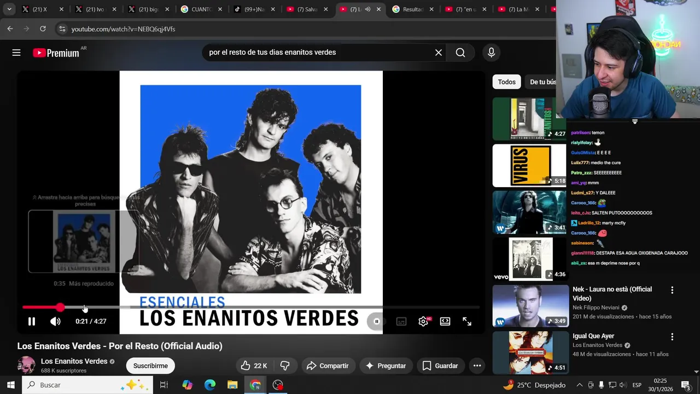Switch to the '(7) Salva' YouTube tab
The height and width of the screenshot is (394, 700).
(x=306, y=9)
